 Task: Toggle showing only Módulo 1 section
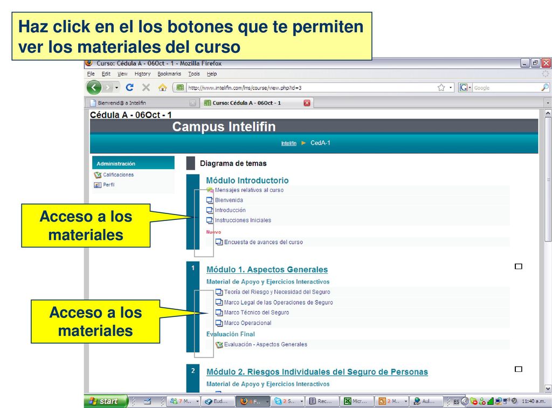(x=518, y=266)
